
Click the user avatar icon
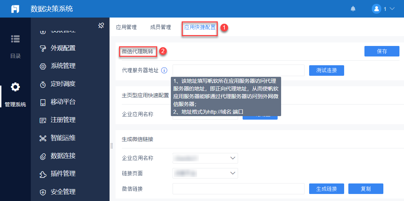(x=376, y=9)
